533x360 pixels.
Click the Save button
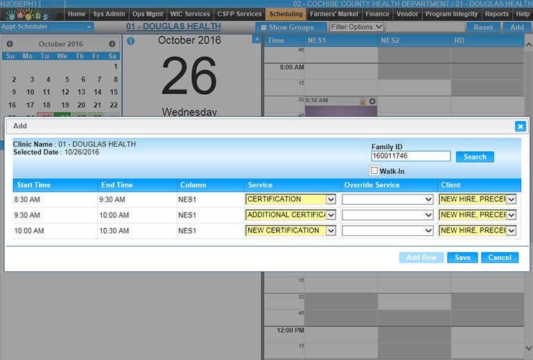[462, 258]
